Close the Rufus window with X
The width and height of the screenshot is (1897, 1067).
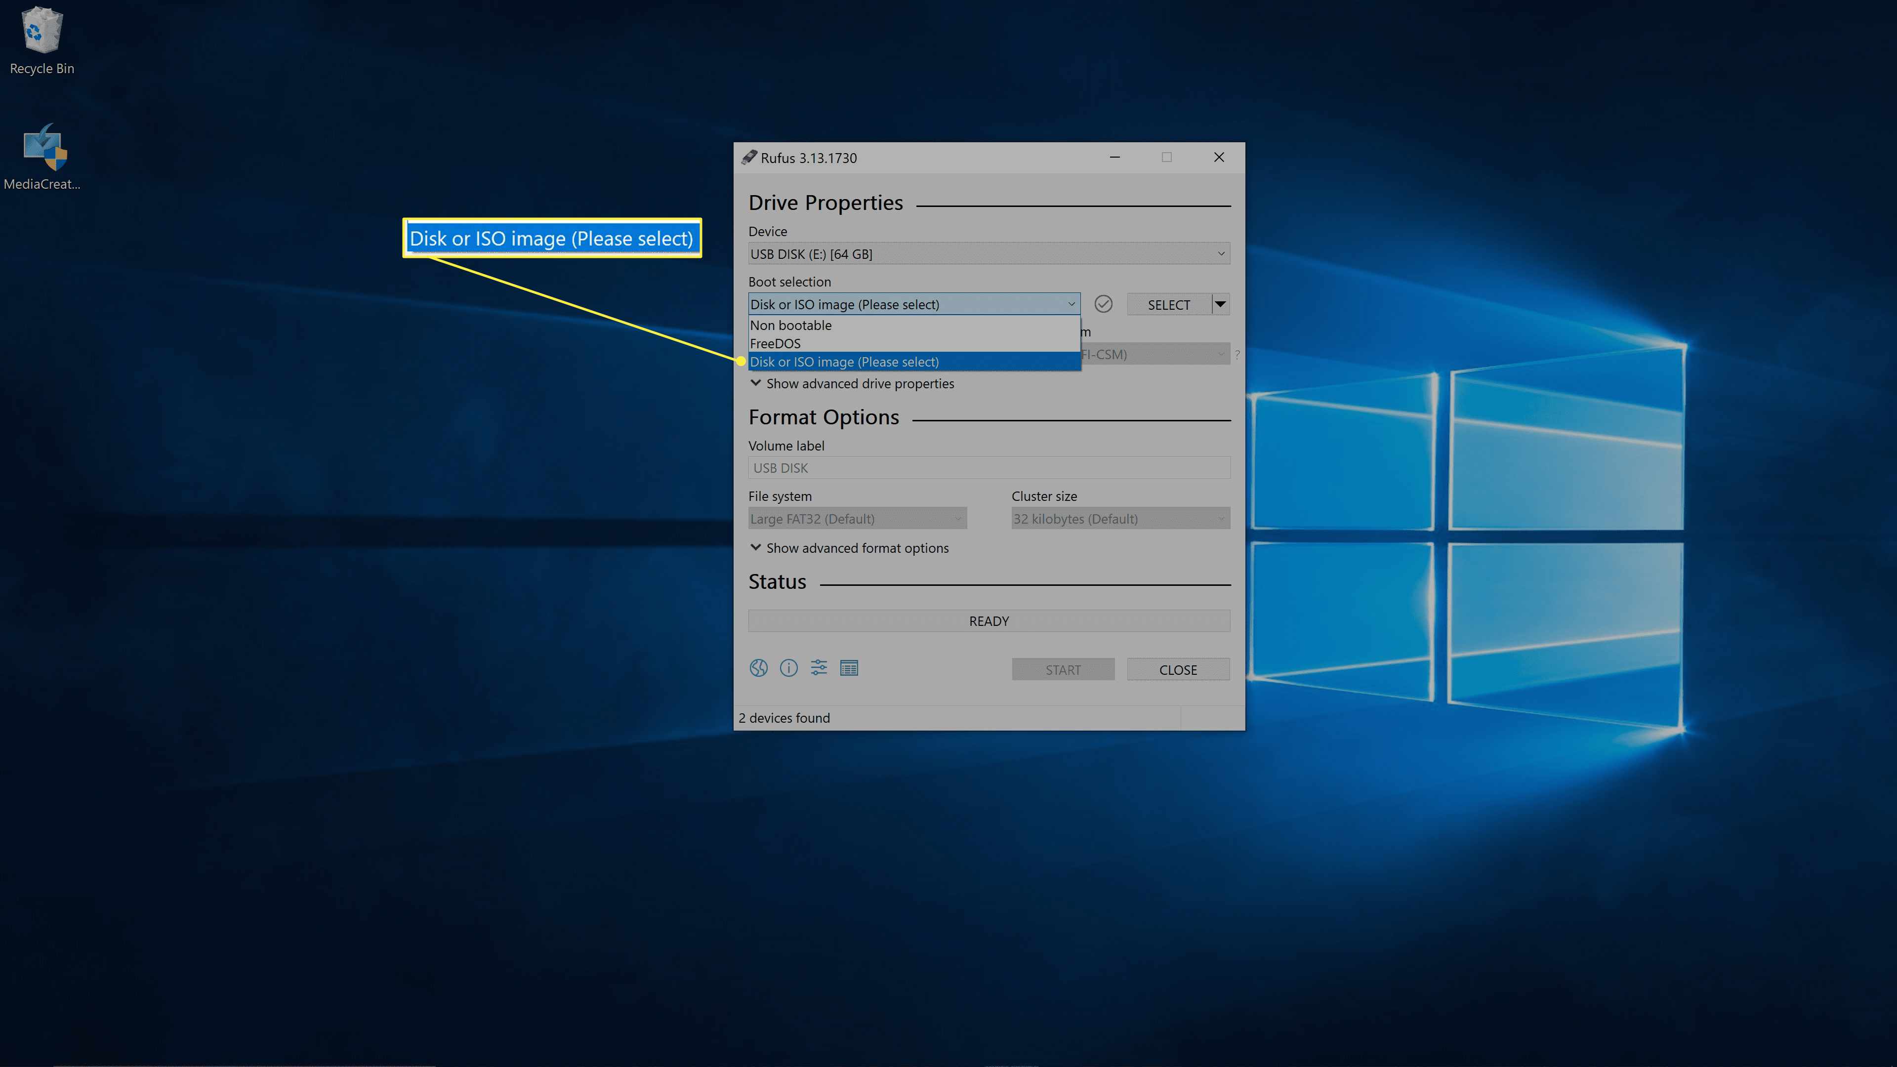point(1219,158)
